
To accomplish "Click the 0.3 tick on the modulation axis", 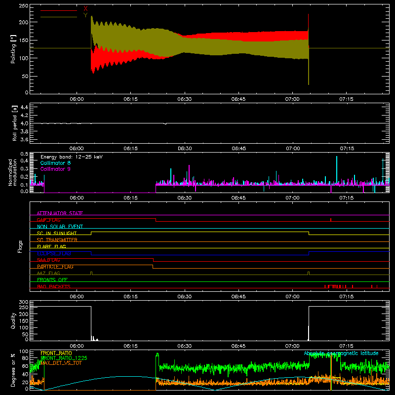I will [24, 169].
